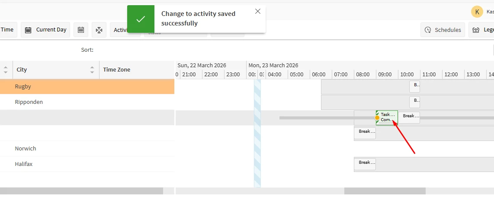Click the green success checkmark icon
Image resolution: width=494 pixels, height=200 pixels.
[141, 19]
